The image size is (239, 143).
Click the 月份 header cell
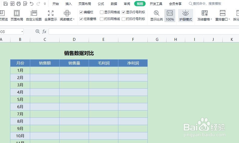pyautogui.click(x=20, y=63)
